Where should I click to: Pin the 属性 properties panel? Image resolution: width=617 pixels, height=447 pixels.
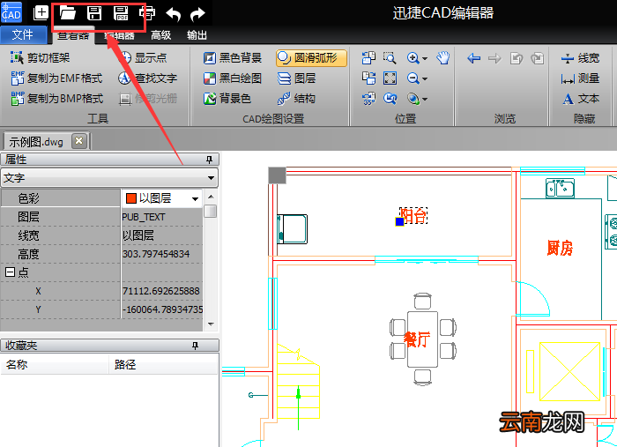coord(210,160)
